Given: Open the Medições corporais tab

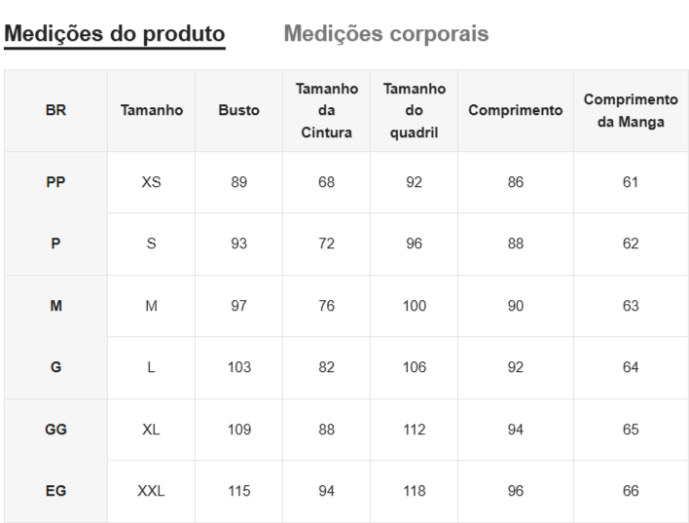Looking at the screenshot, I should click(x=386, y=33).
